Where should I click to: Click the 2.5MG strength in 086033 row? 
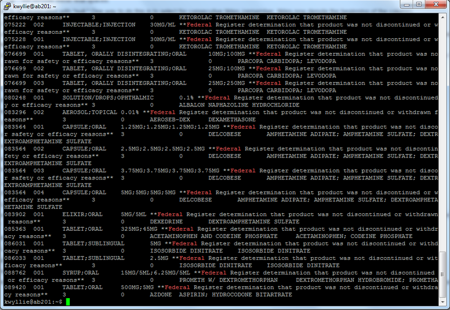pos(159,258)
